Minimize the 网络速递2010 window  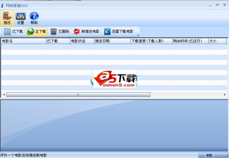[x=210, y=5]
